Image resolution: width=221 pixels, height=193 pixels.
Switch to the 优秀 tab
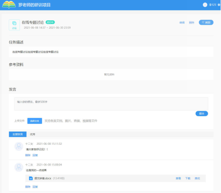point(33,134)
